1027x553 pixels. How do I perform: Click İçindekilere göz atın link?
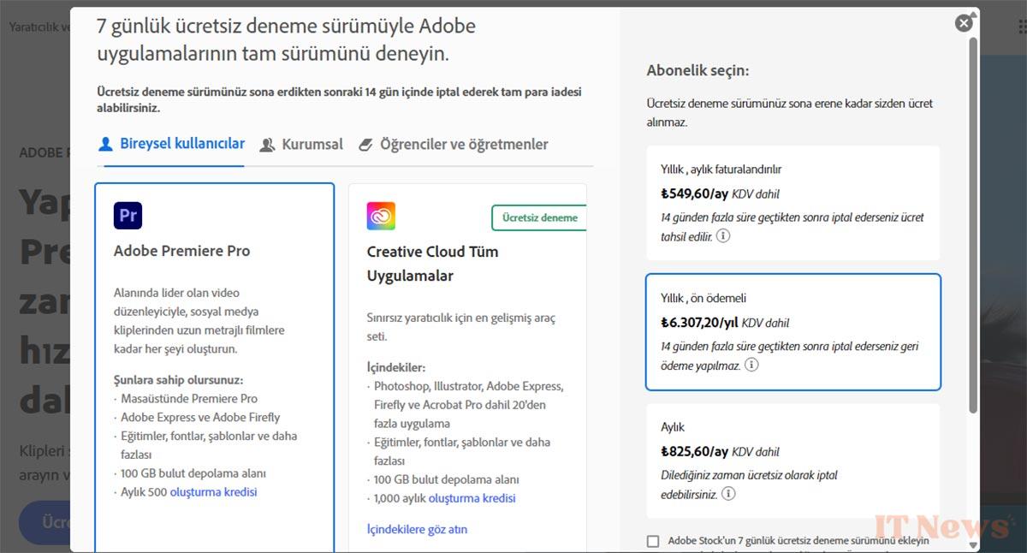417,530
